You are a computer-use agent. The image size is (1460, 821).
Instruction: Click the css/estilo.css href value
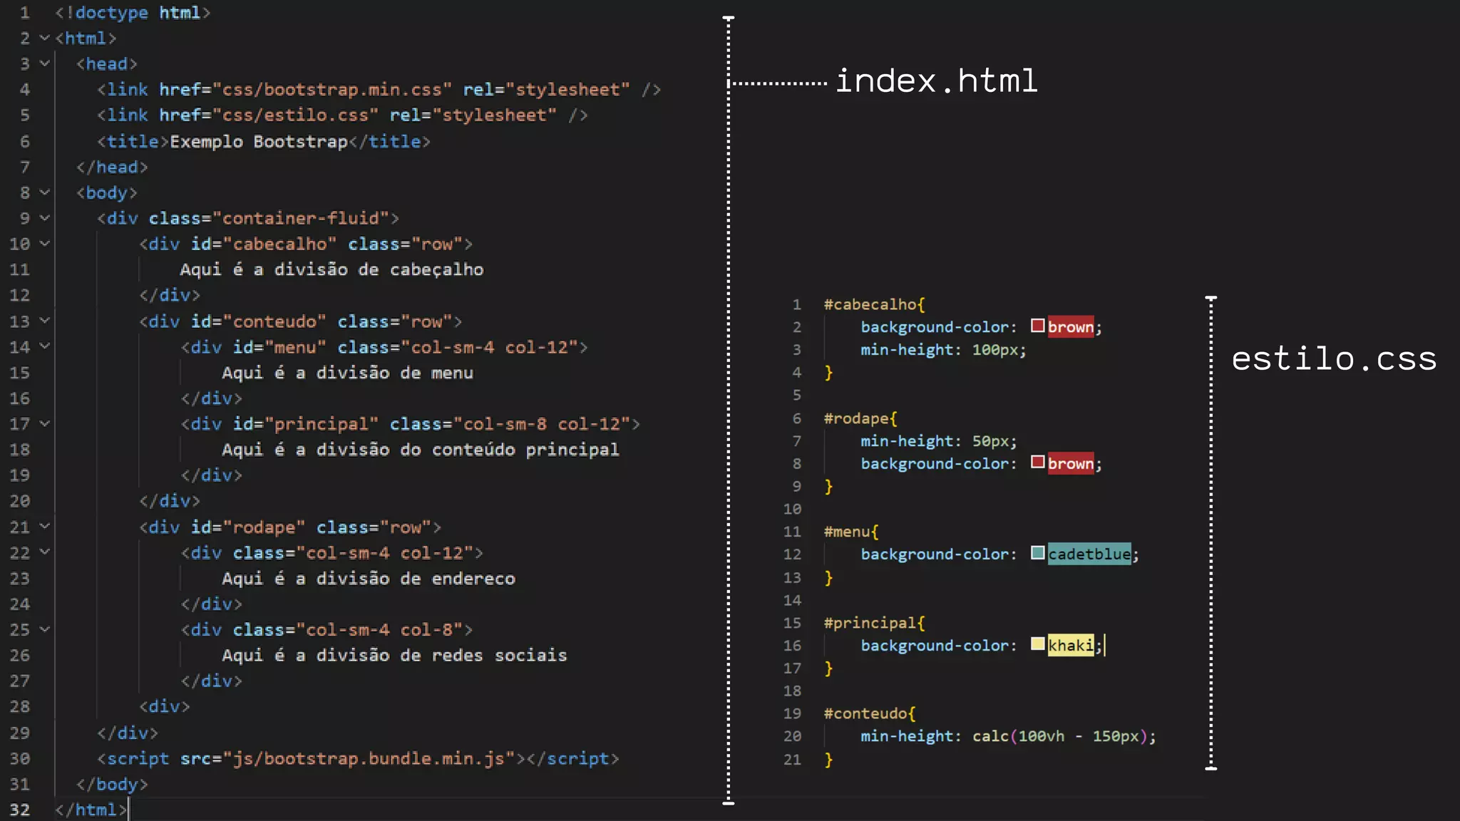click(296, 115)
